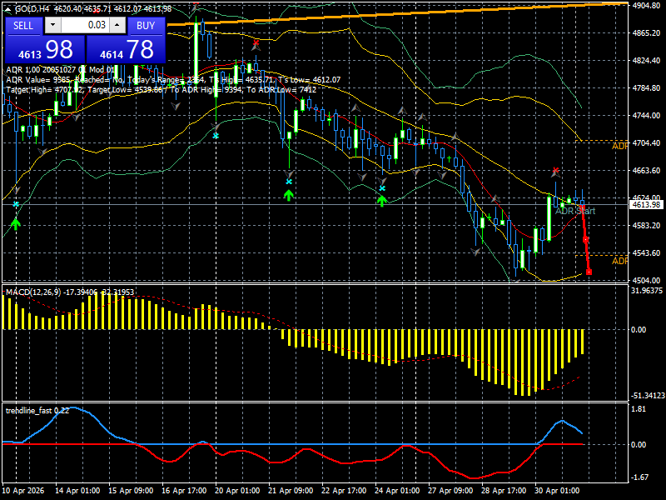Click the 14 Apr 01:00 time label
The image size is (666, 500).
click(77, 490)
